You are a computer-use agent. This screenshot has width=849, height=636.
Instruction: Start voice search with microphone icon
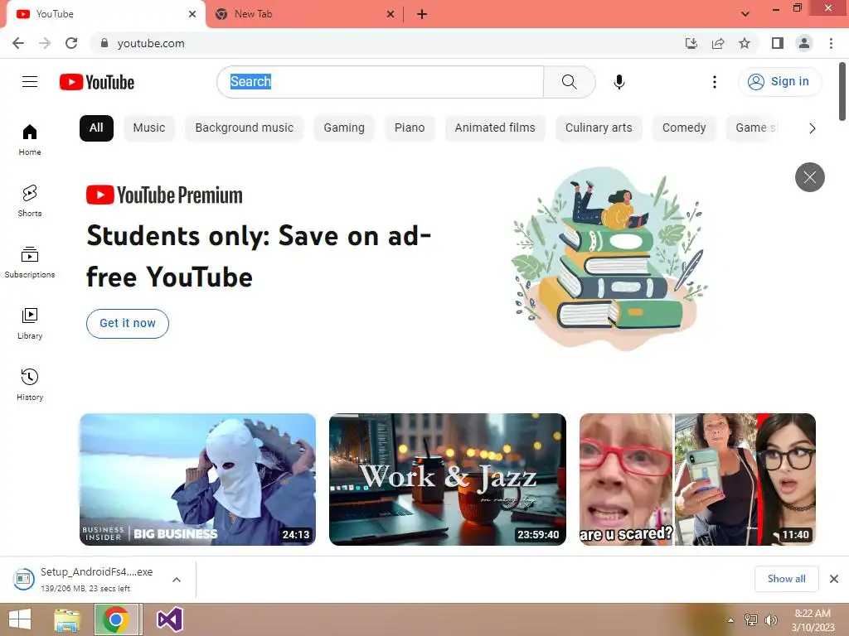pos(619,82)
